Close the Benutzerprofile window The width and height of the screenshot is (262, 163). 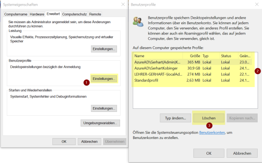257,4
